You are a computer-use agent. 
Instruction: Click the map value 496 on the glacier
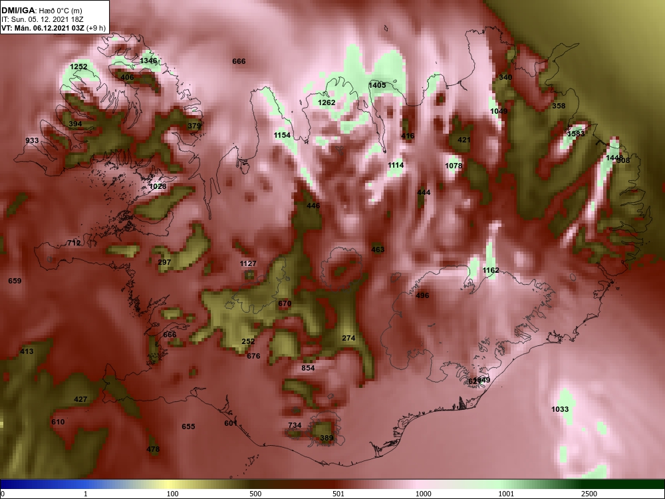(x=422, y=296)
